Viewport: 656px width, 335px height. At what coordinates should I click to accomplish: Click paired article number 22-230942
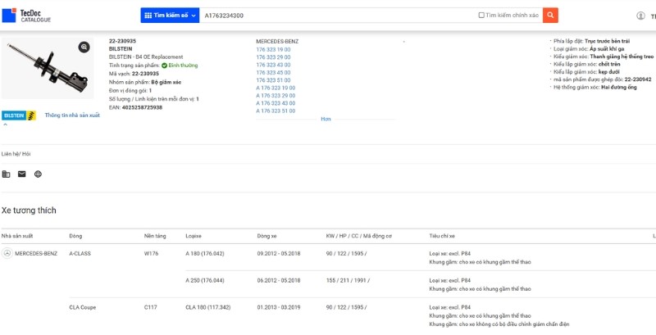click(x=638, y=79)
